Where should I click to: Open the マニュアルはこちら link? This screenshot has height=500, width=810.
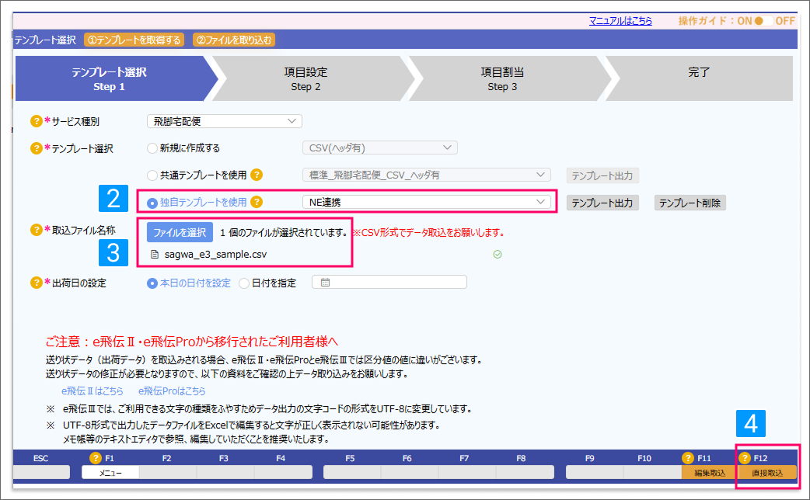pyautogui.click(x=620, y=21)
